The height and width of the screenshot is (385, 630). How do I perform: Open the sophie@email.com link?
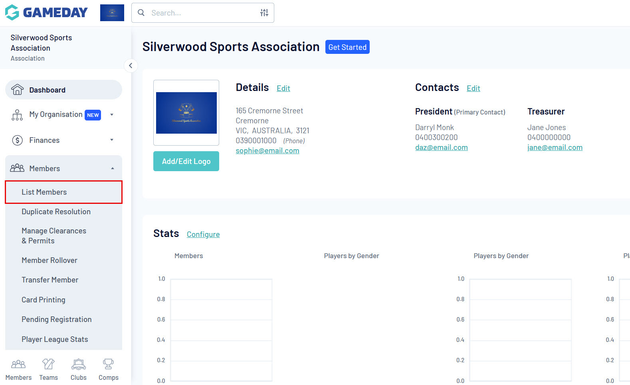pos(267,151)
